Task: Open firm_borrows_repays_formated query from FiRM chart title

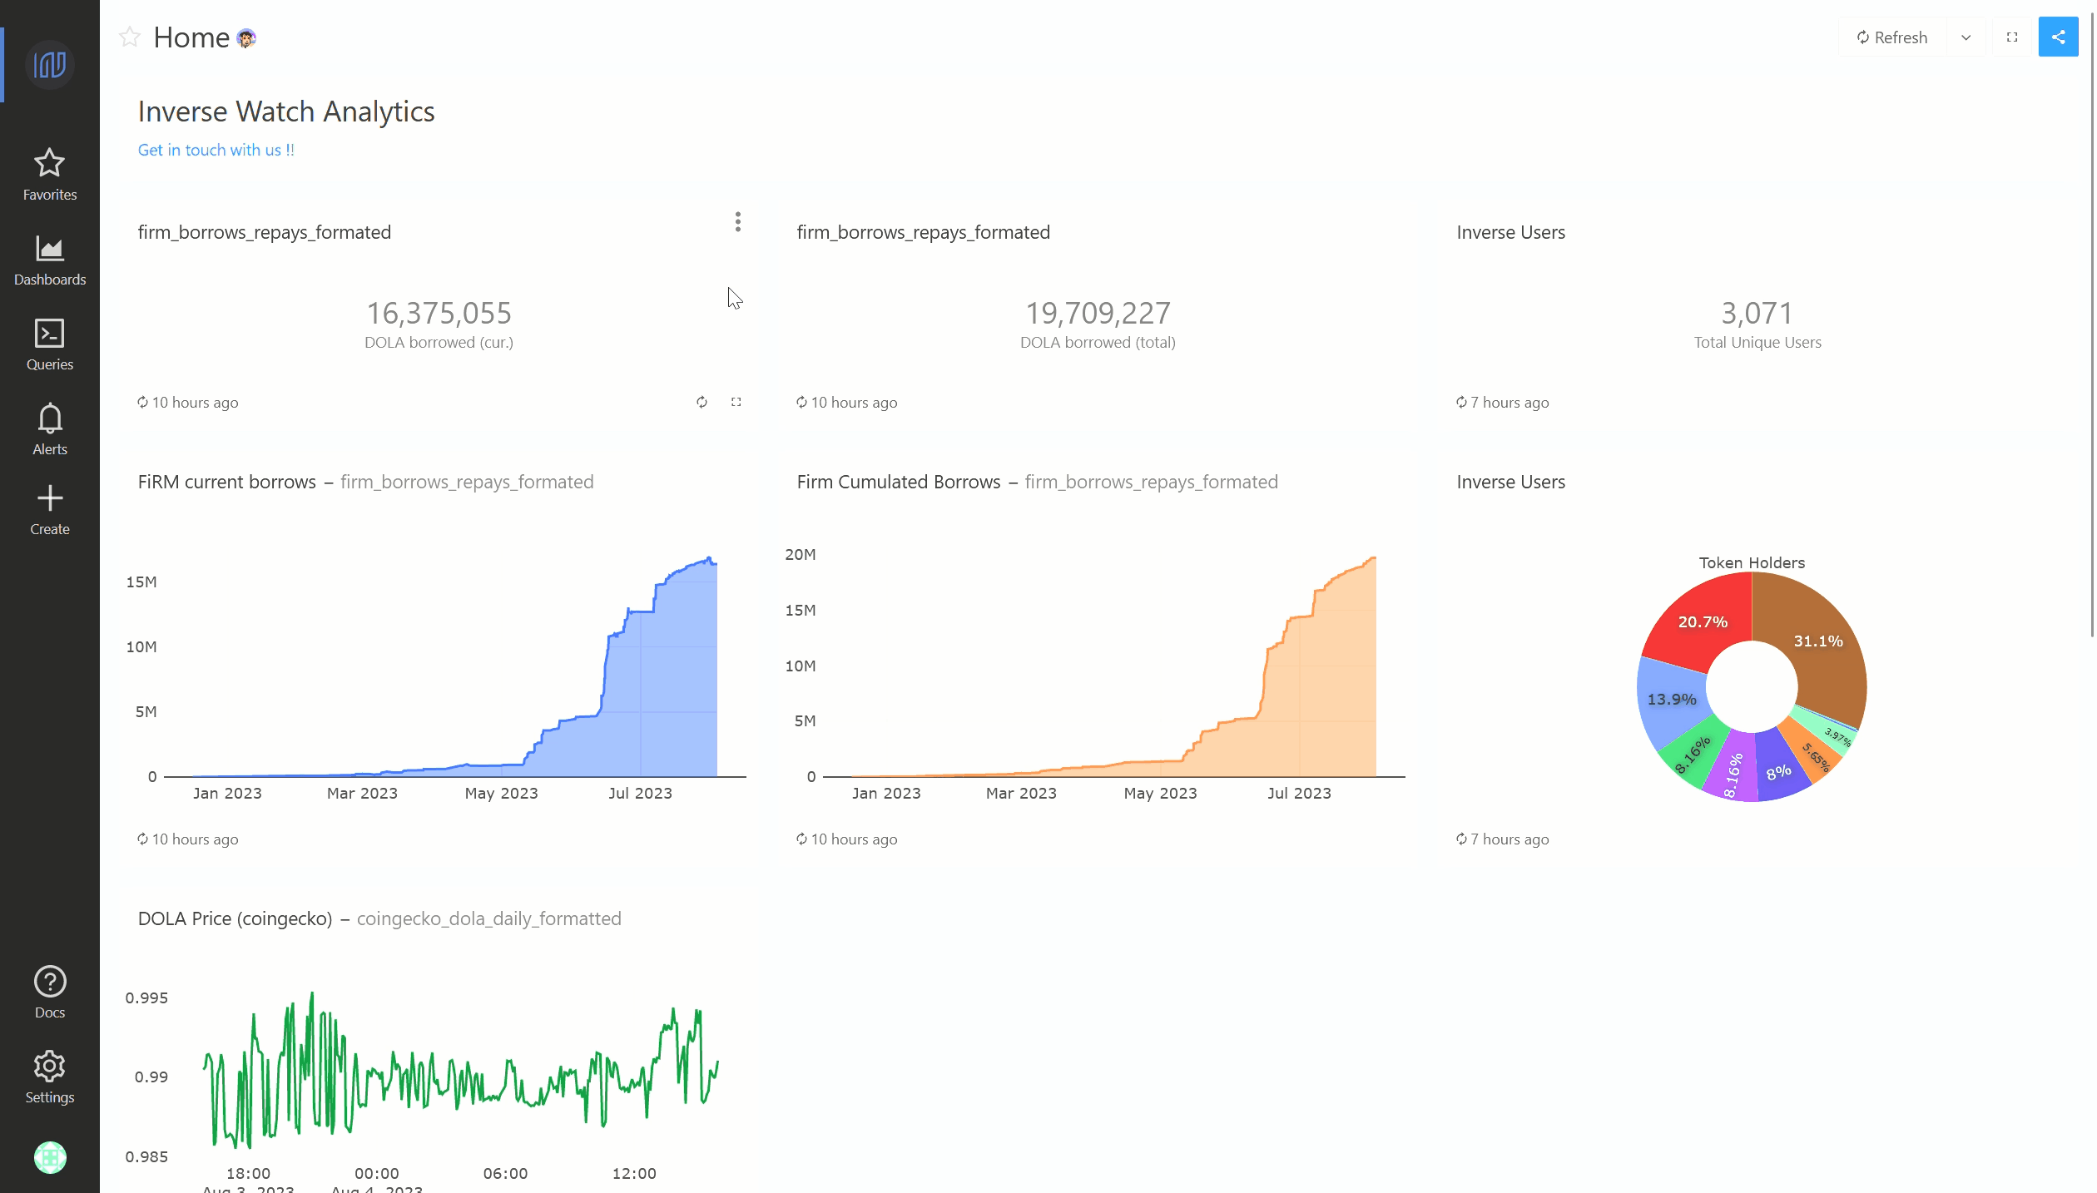Action: coord(467,483)
